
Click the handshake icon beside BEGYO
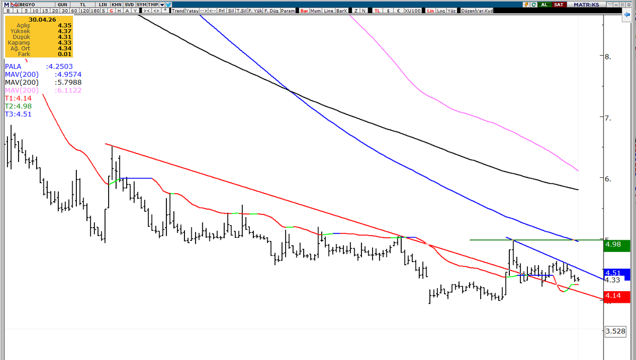[15, 4]
